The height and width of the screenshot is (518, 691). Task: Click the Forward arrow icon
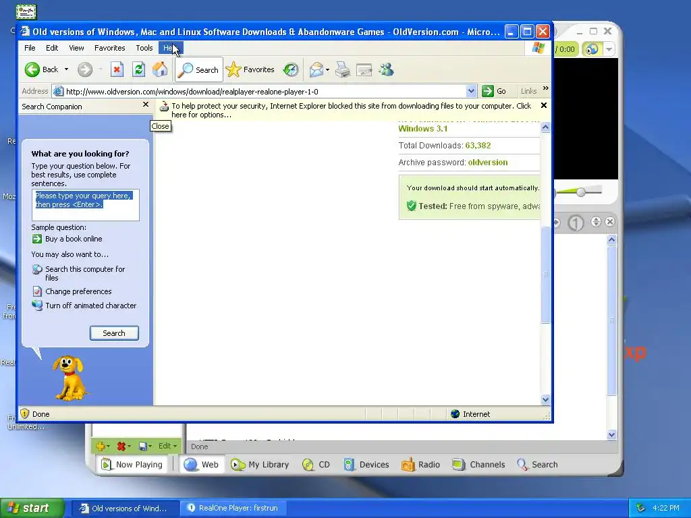(x=85, y=69)
